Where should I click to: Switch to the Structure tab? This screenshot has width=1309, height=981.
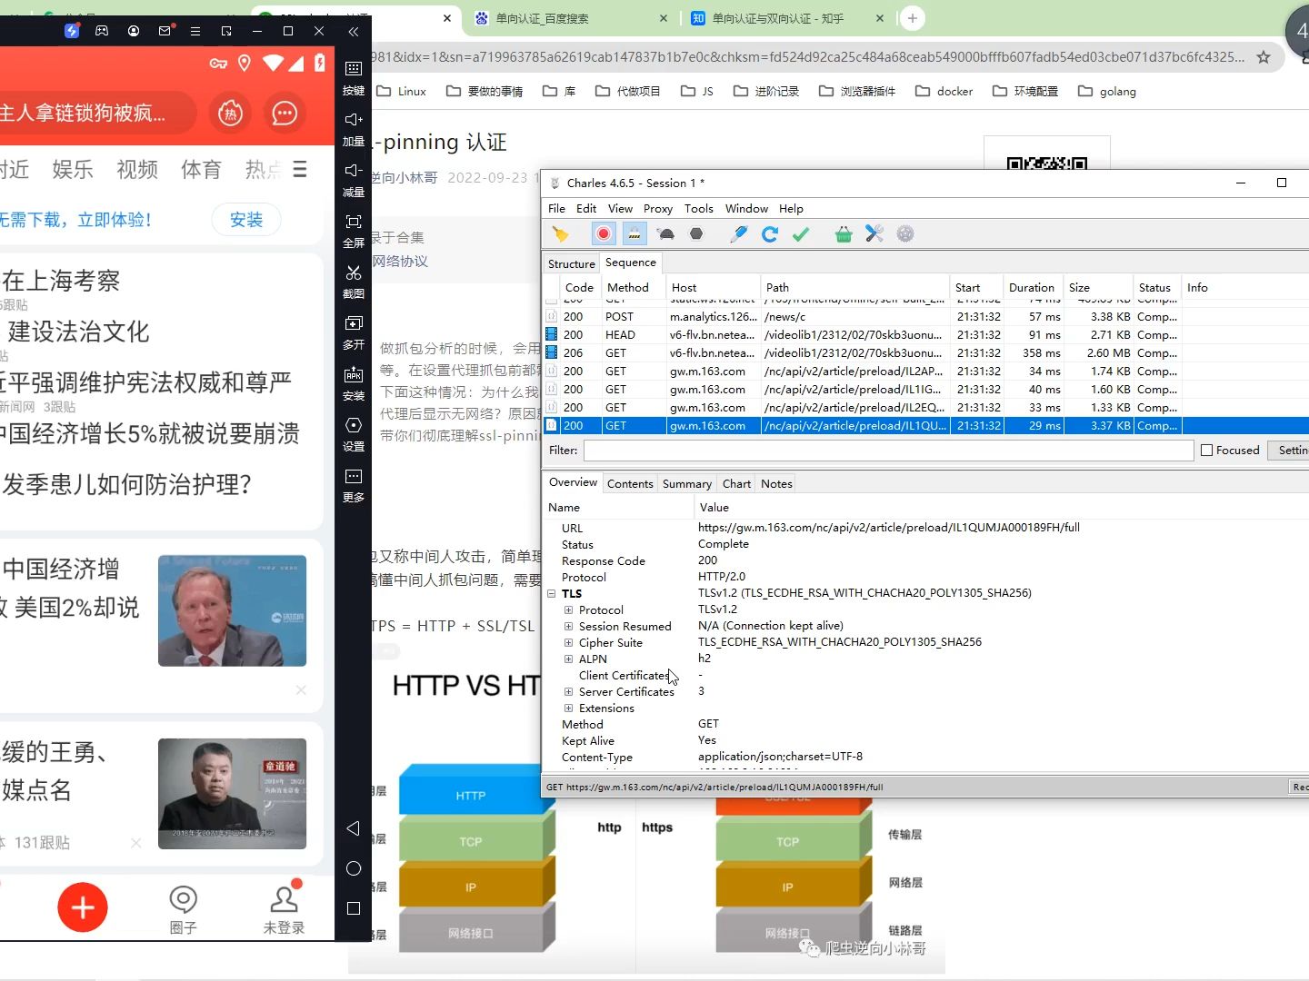click(571, 263)
